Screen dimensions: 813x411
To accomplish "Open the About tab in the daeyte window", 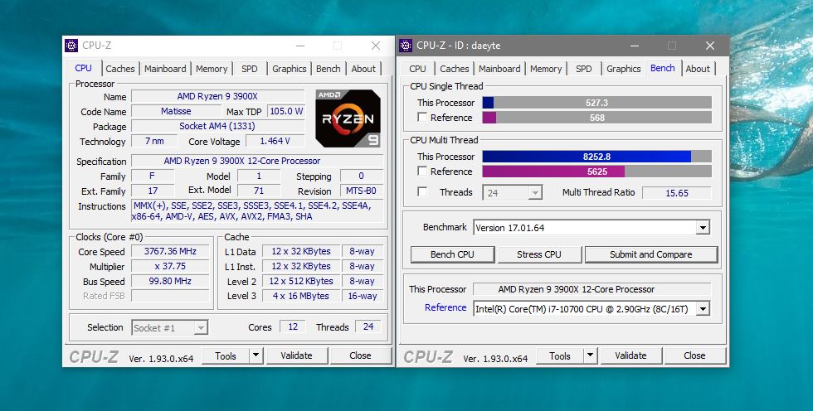I will (698, 69).
